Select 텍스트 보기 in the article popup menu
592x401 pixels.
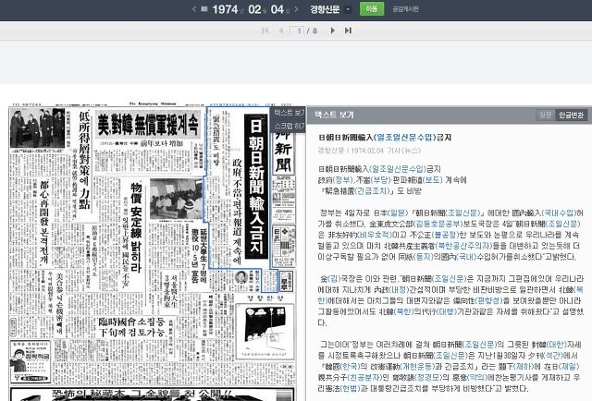[290, 113]
